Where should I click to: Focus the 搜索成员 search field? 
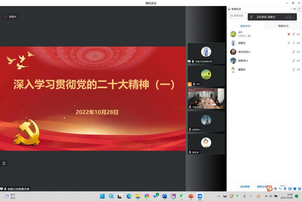pos(238,16)
